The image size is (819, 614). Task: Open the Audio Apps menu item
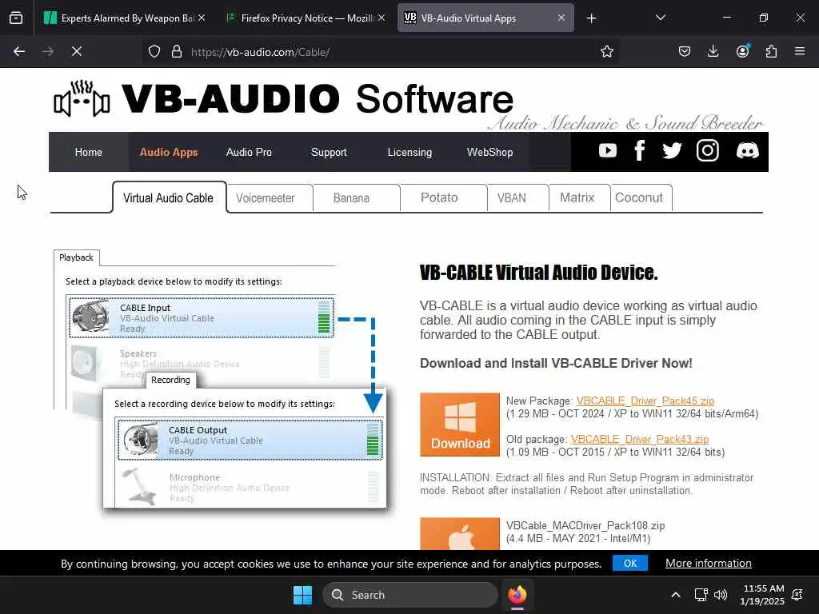click(169, 152)
